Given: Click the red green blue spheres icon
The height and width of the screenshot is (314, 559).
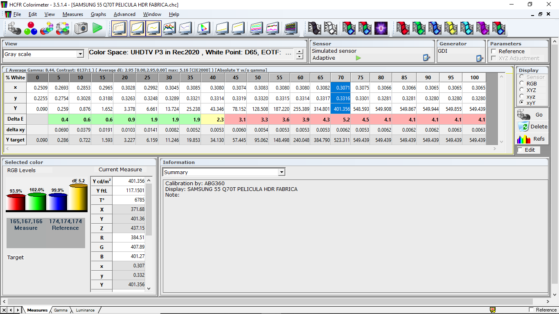Looking at the screenshot, I should (x=31, y=28).
